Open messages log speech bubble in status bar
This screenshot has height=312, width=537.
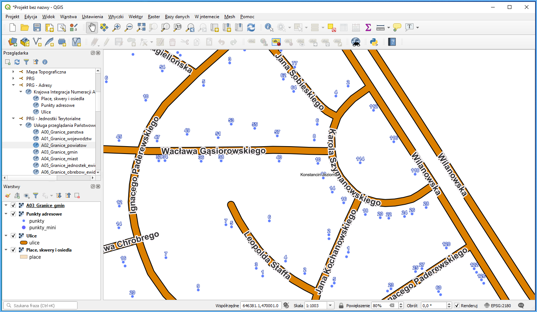point(521,306)
